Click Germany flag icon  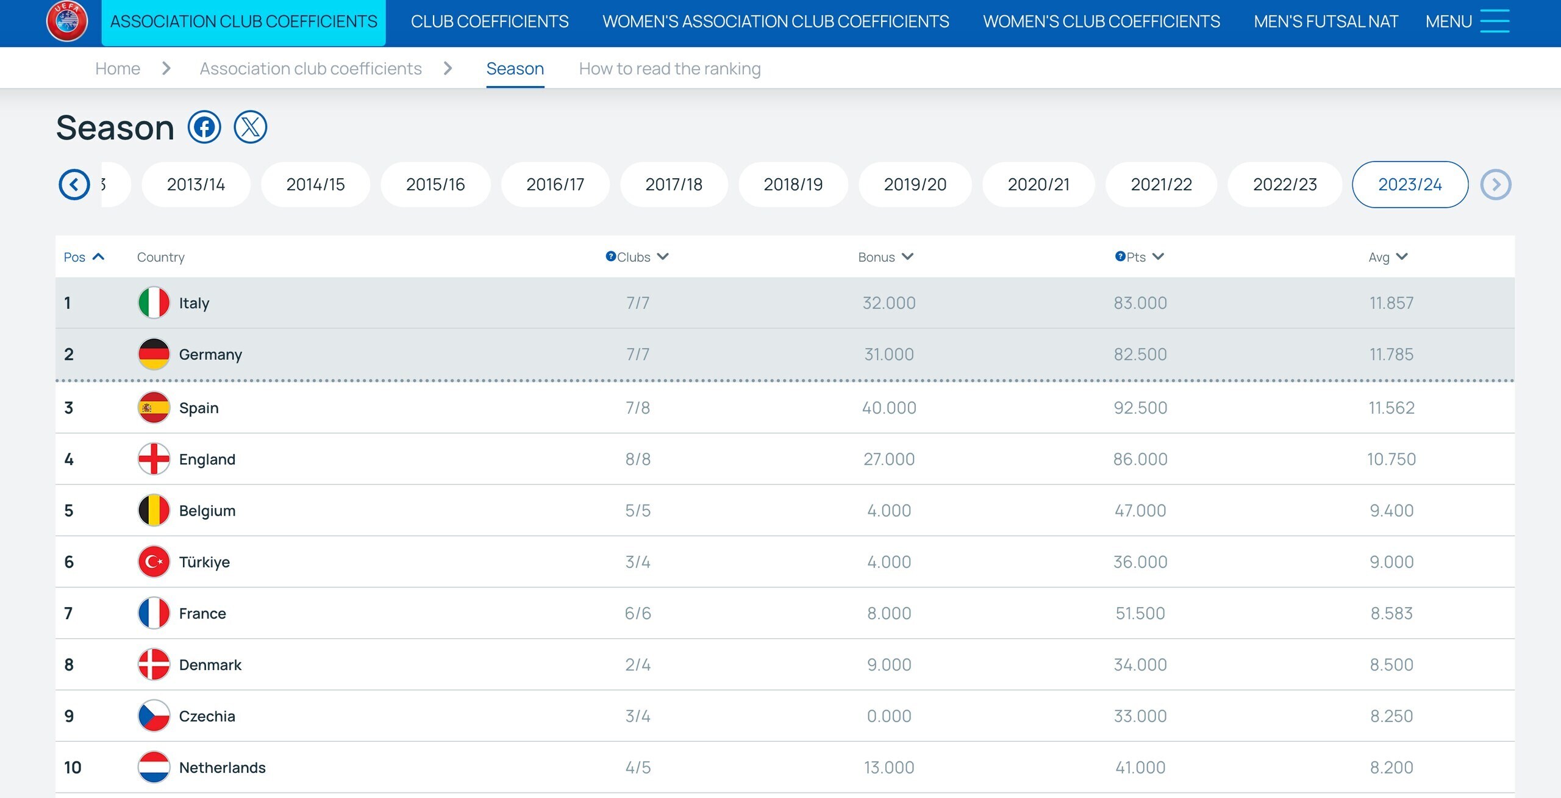tap(154, 354)
